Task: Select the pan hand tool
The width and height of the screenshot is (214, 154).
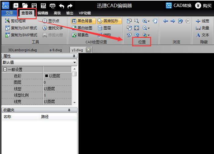Action: click(155, 21)
